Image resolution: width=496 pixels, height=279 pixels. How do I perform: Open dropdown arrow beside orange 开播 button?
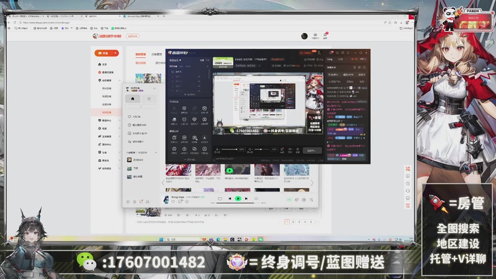point(115,53)
